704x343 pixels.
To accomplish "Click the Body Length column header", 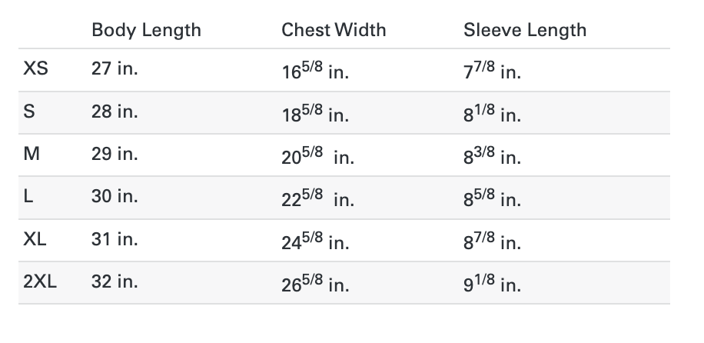I will click(146, 30).
